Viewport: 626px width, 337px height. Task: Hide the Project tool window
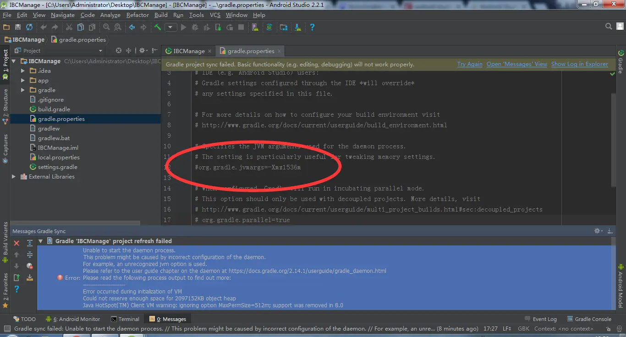click(154, 50)
